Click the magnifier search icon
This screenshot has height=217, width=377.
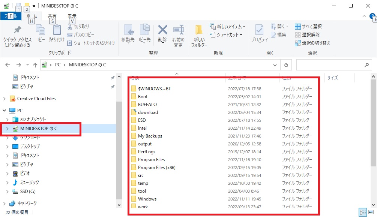pyautogui.click(x=366, y=65)
